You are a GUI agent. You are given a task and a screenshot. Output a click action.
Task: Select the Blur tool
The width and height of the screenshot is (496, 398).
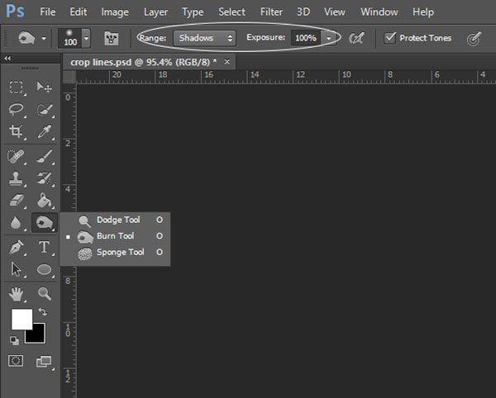[16, 223]
